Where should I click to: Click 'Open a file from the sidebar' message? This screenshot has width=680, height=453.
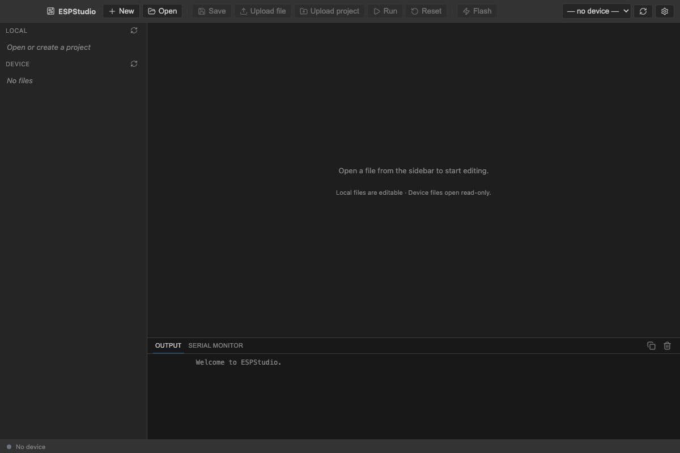[x=414, y=170]
